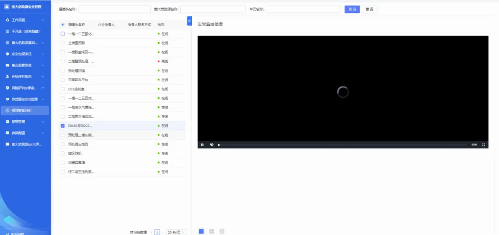This screenshot has height=235, width=499.
Task: Expand the 重大危险源基础 submenu arrow
Action: pyautogui.click(x=43, y=42)
